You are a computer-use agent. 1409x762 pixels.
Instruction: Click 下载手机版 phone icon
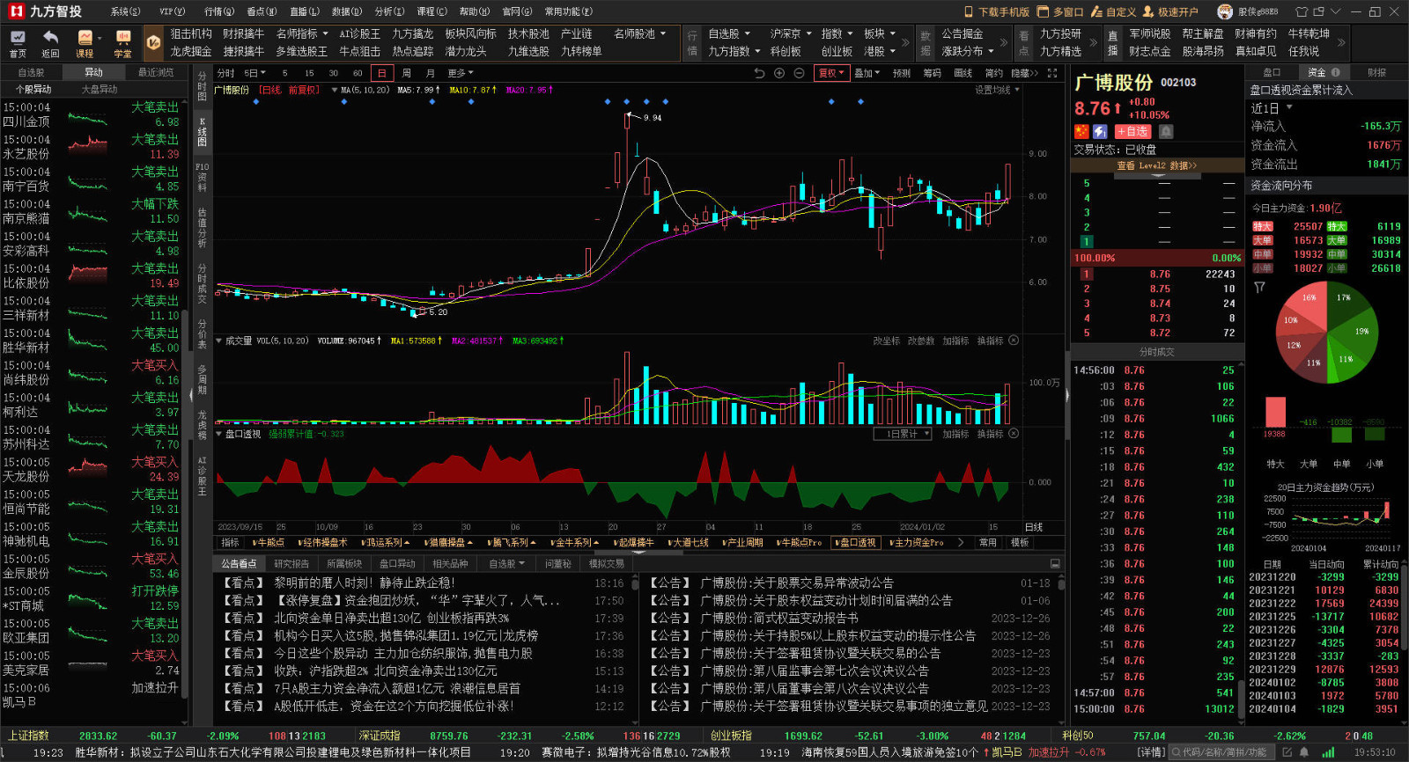click(x=970, y=11)
